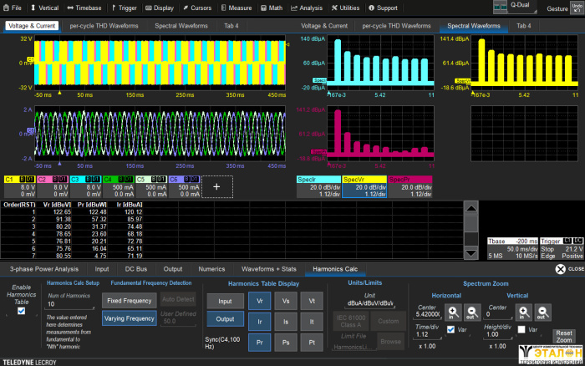Screen dimensions: 585x366
Task: Toggle the horizontal Var checkbox
Action: pos(451,331)
